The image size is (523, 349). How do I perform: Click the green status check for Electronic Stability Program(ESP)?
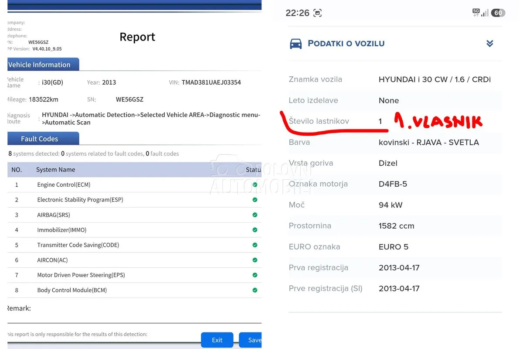click(x=255, y=200)
